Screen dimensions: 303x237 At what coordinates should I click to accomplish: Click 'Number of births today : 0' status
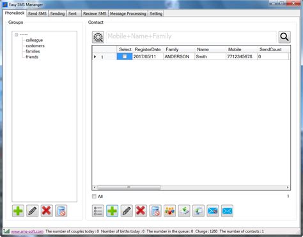[x=123, y=231]
